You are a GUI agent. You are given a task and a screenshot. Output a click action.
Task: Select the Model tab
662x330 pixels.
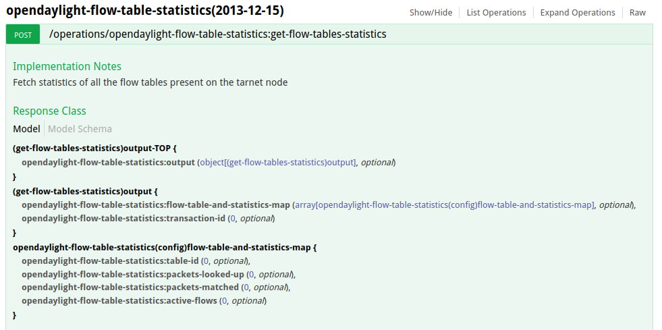[x=26, y=129]
